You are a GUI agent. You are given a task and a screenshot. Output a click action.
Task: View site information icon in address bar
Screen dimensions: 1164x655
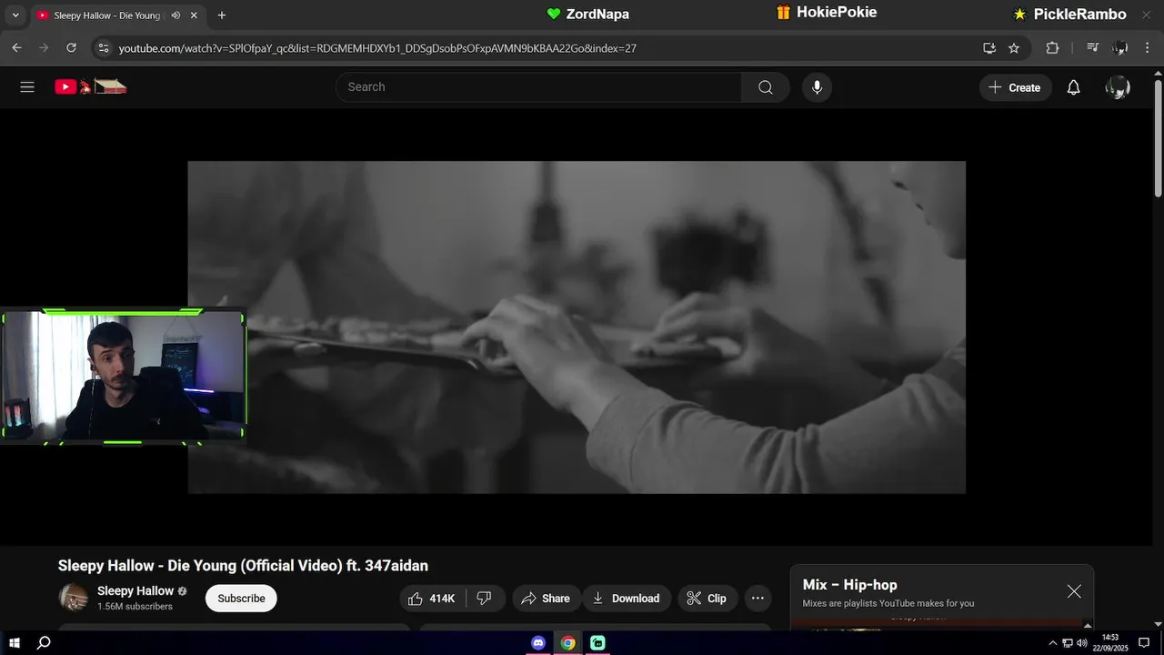coord(104,48)
